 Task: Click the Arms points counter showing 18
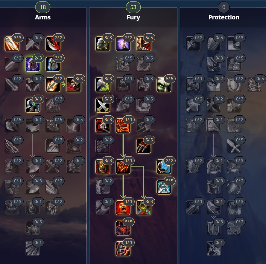pyautogui.click(x=43, y=7)
